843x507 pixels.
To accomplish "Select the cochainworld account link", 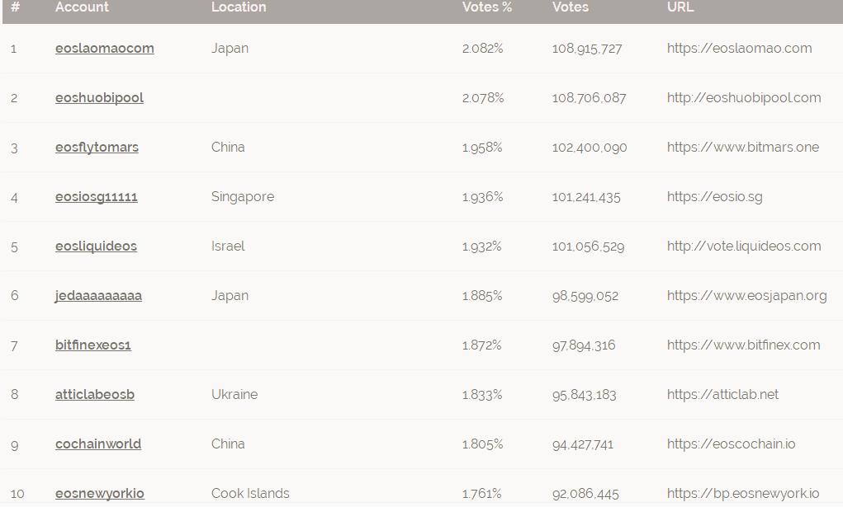I will pyautogui.click(x=98, y=444).
